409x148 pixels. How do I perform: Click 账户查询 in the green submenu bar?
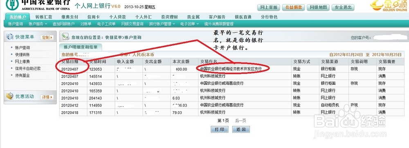click(x=16, y=24)
